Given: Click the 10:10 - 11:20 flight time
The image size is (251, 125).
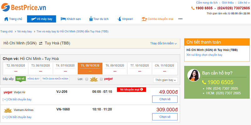Looking at the screenshot, I should tap(102, 109).
